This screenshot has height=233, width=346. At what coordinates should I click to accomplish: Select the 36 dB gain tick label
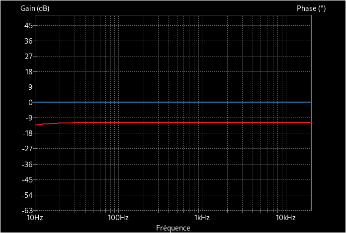28,41
